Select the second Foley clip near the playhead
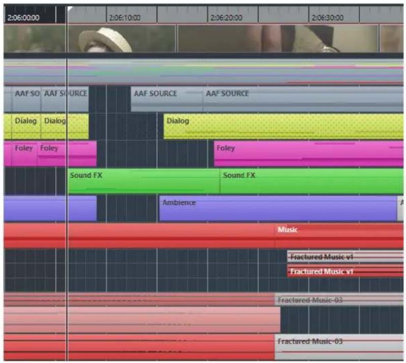Viewport: 406px width, 363px height. [67, 154]
